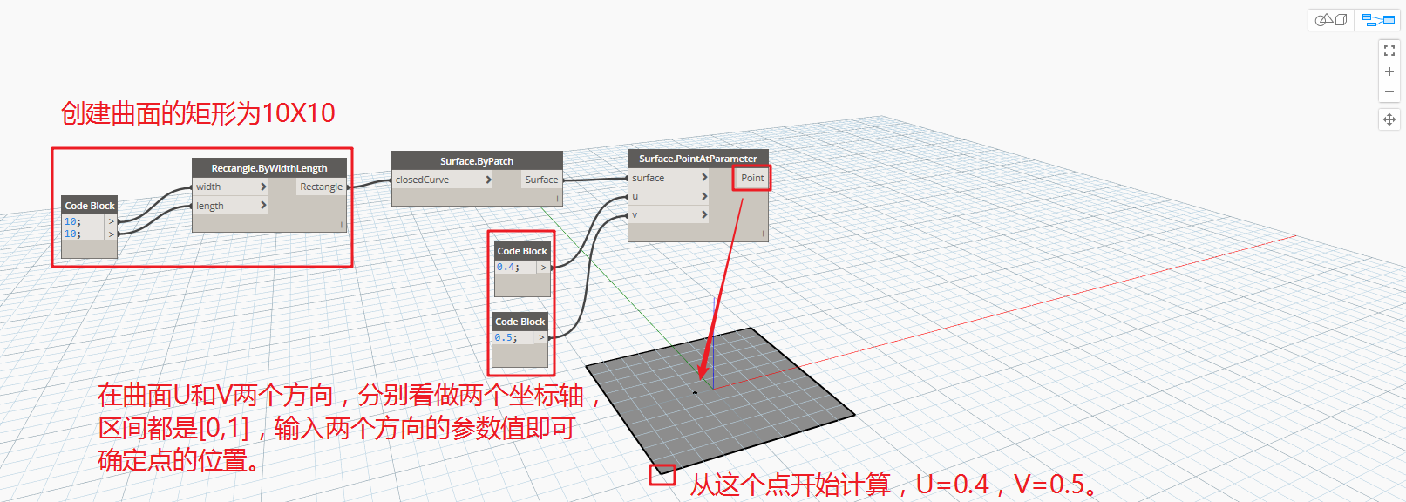The width and height of the screenshot is (1406, 502).
Task: Expand the v port chevron
Action: coord(704,214)
